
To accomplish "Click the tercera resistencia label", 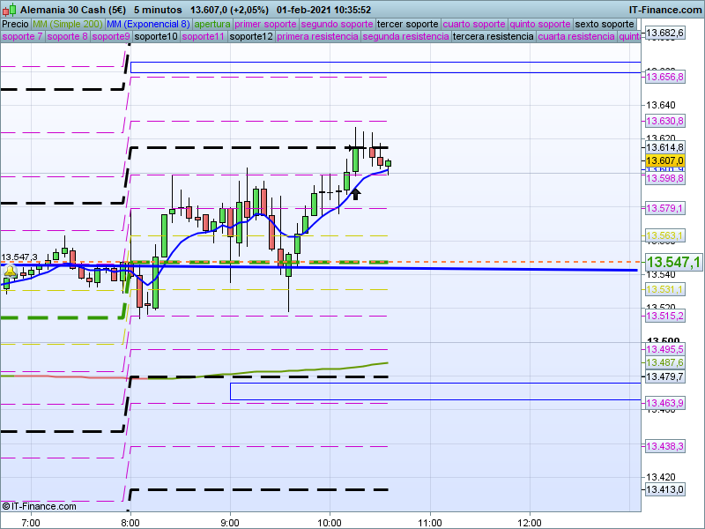I will point(493,36).
